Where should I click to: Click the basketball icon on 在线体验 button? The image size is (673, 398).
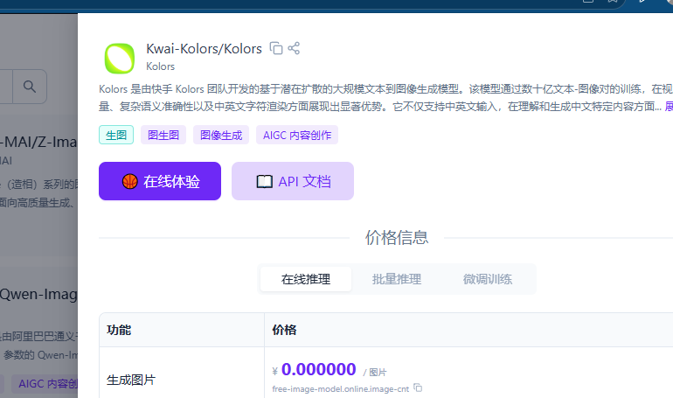coord(129,181)
